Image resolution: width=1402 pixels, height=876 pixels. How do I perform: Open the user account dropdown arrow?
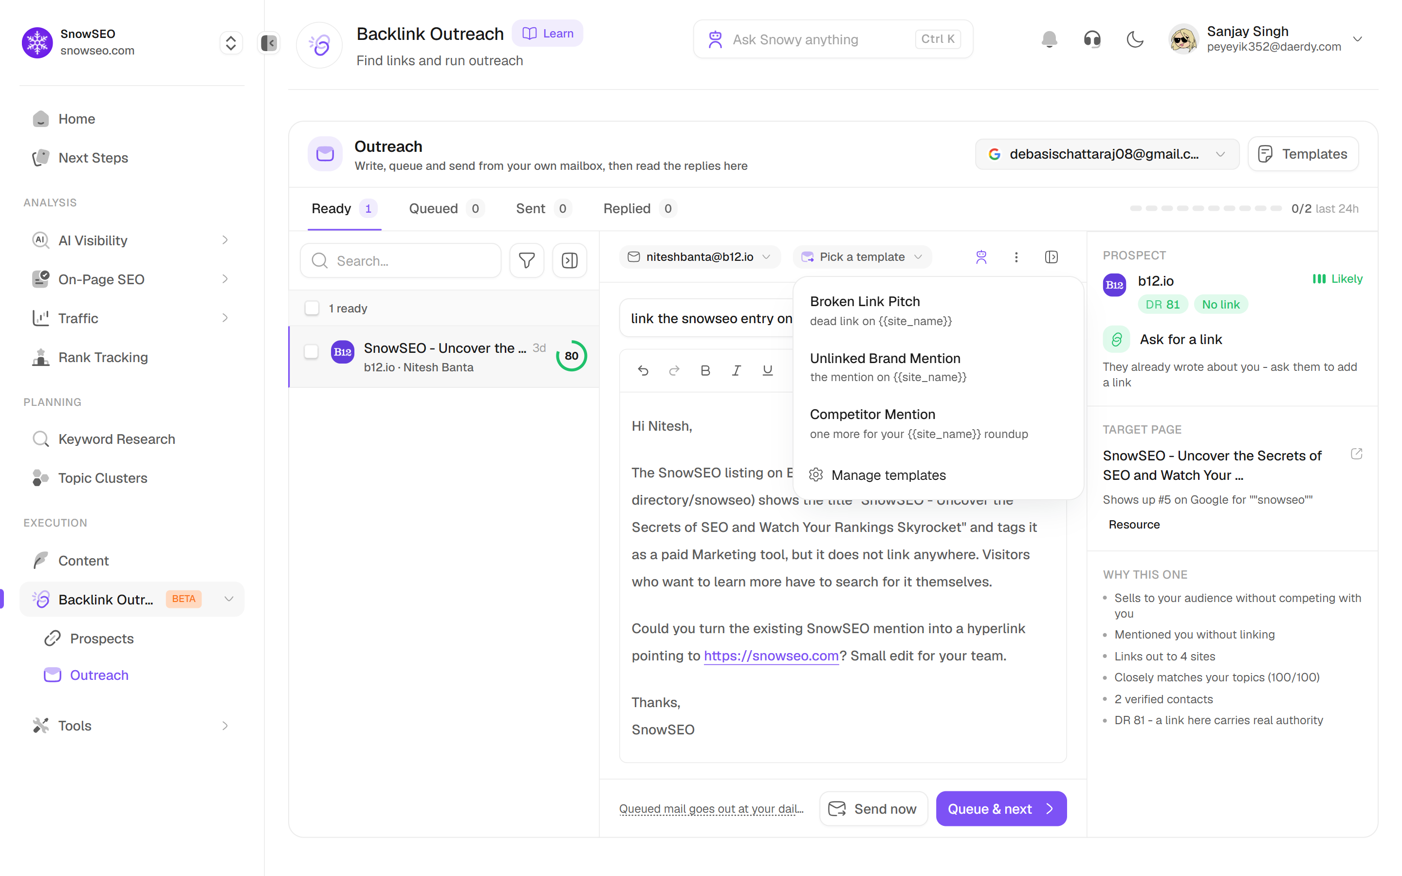[1357, 39]
